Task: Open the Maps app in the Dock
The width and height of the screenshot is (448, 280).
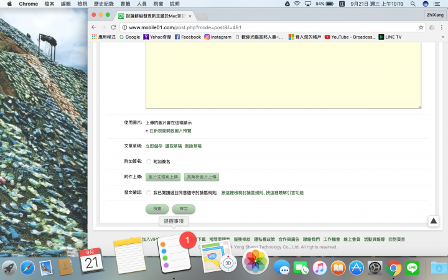Action: click(219, 256)
